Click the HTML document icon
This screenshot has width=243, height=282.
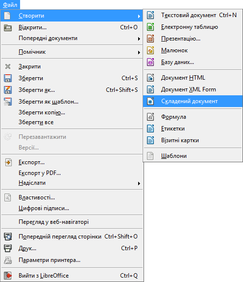(150, 78)
